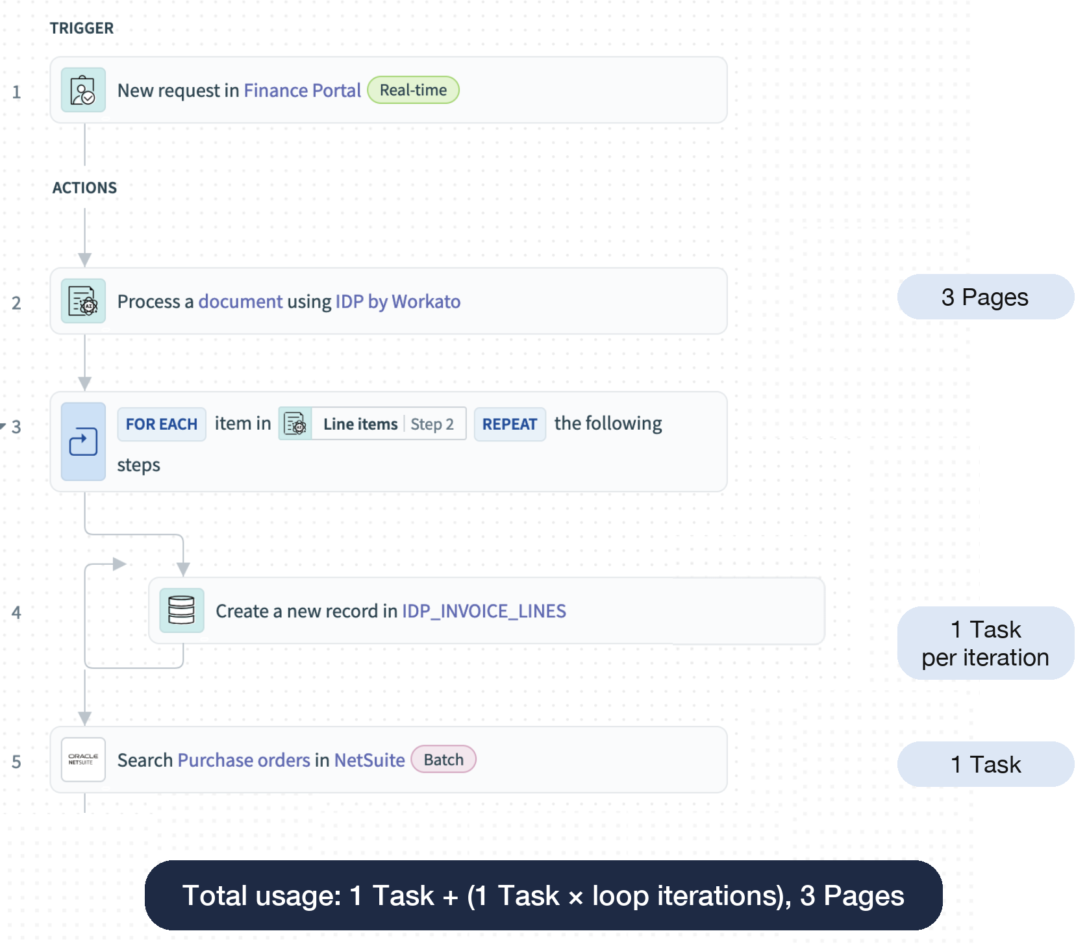
Task: Click the FOR EACH label
Action: [x=162, y=424]
